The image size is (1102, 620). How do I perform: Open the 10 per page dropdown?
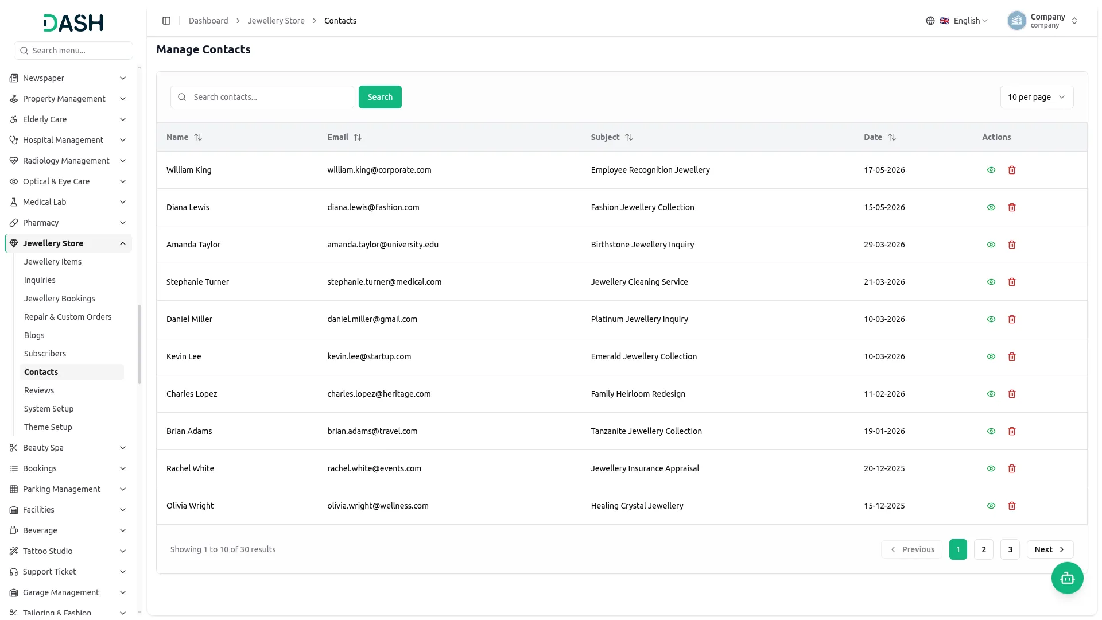click(1037, 97)
